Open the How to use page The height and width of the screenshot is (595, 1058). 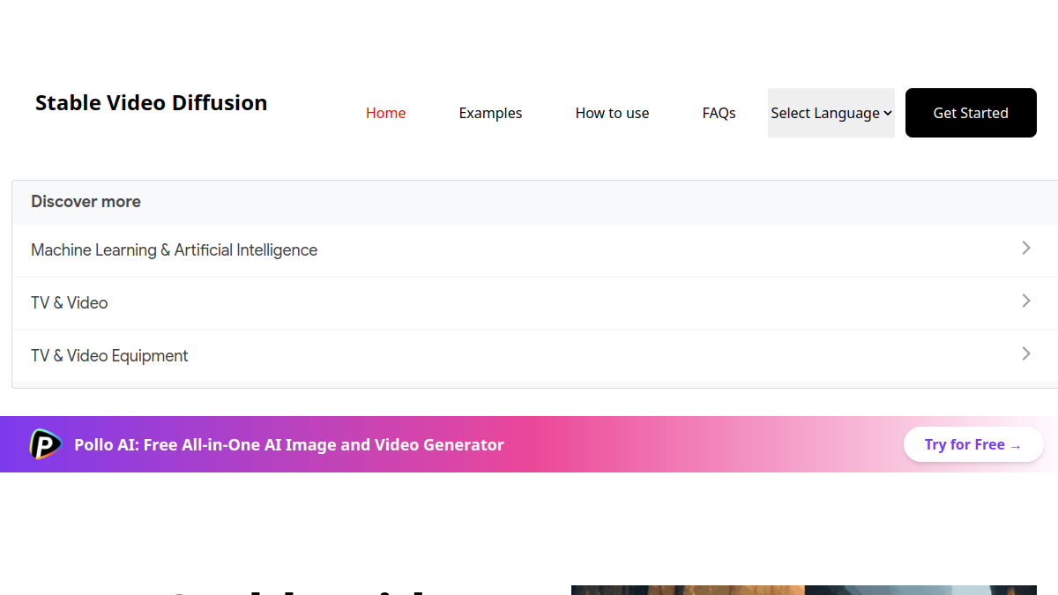pyautogui.click(x=612, y=113)
